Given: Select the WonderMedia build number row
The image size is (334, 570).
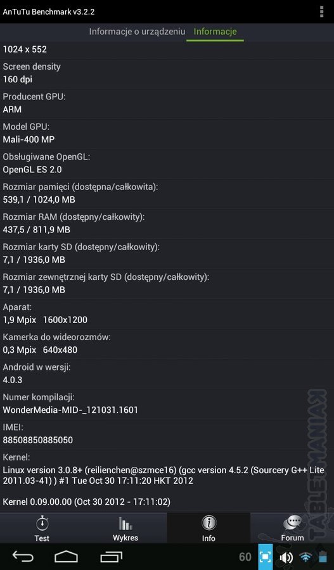Looking at the screenshot, I should tap(167, 404).
